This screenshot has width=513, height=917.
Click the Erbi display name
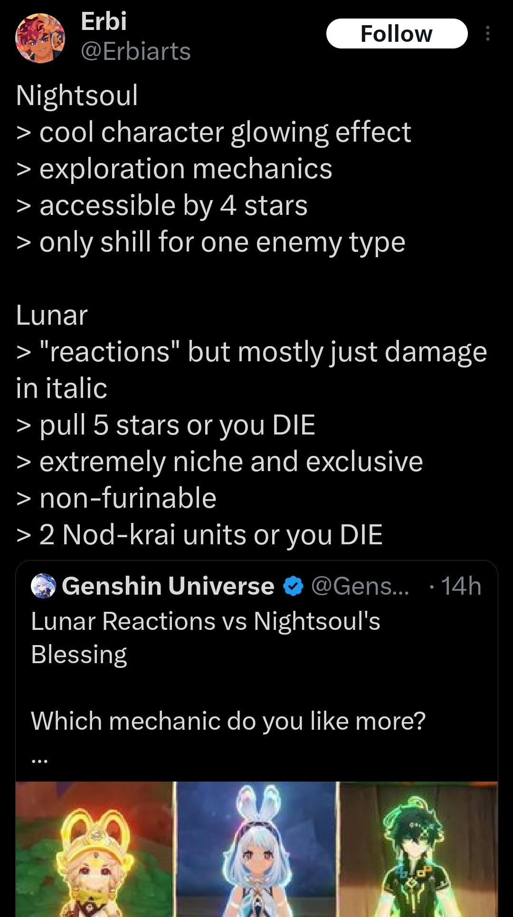click(x=104, y=21)
